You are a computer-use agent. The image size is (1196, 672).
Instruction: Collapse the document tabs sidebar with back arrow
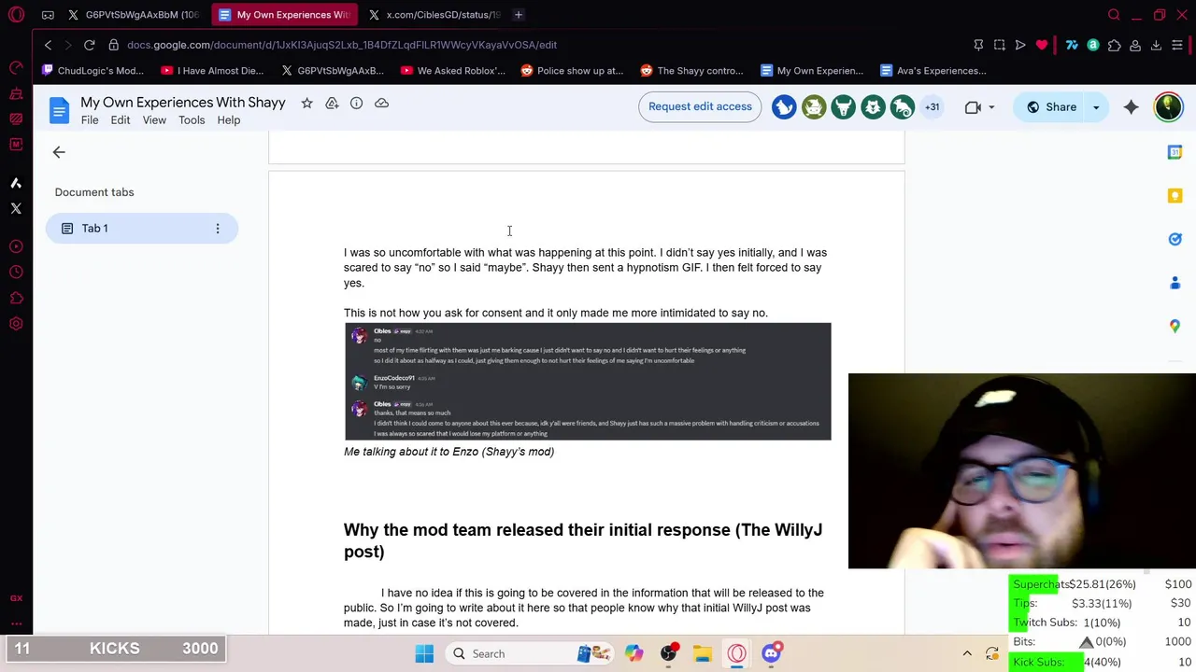59,152
